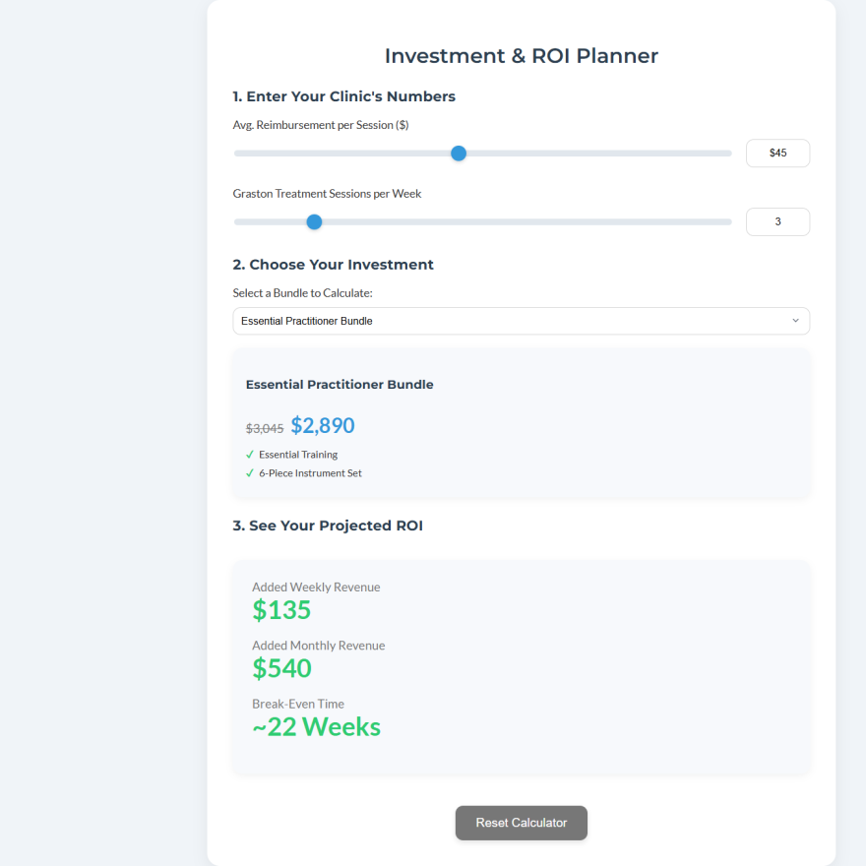
Task: Click the Investment & ROI Planner title
Action: 521,55
